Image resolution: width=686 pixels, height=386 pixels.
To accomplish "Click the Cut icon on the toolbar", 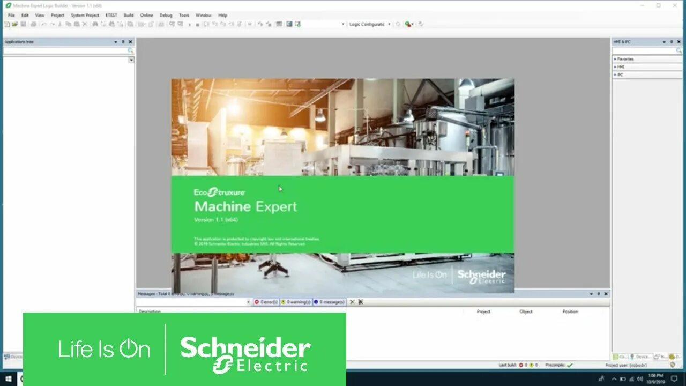I will pos(61,24).
